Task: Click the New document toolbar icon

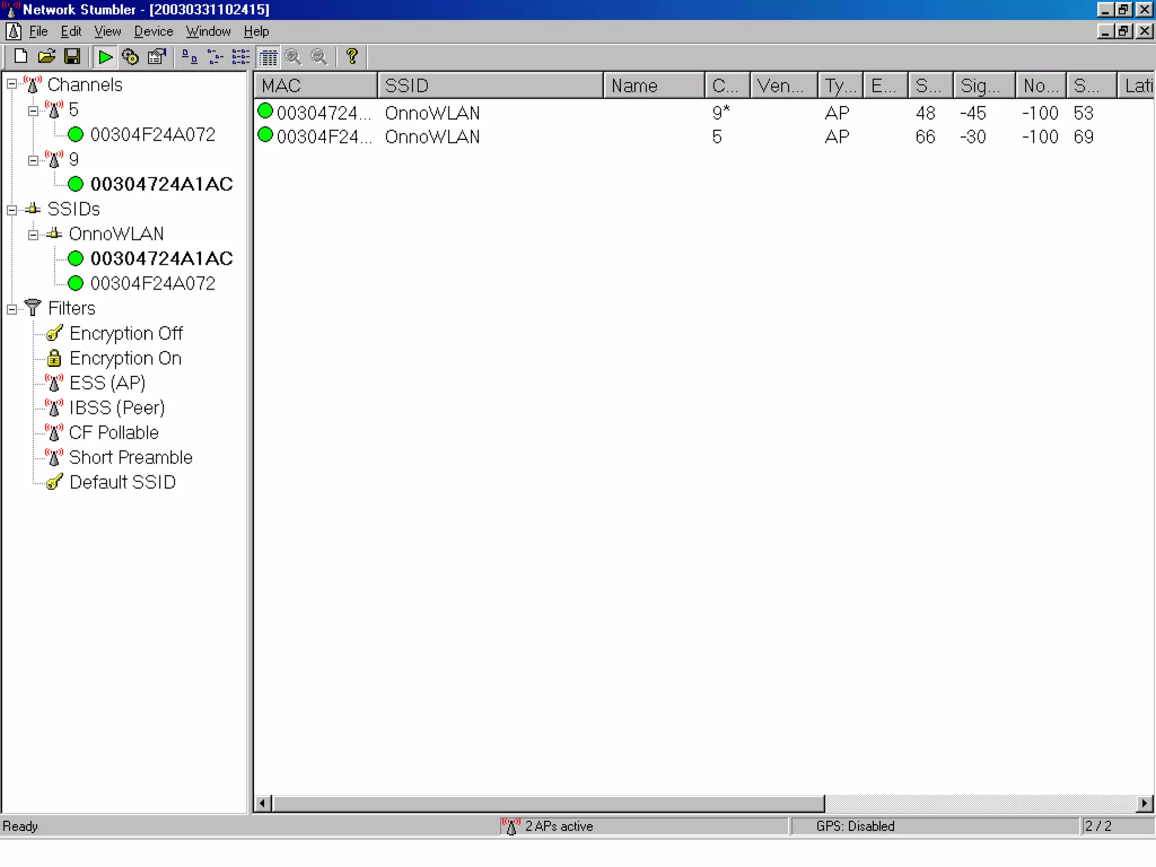Action: click(21, 56)
